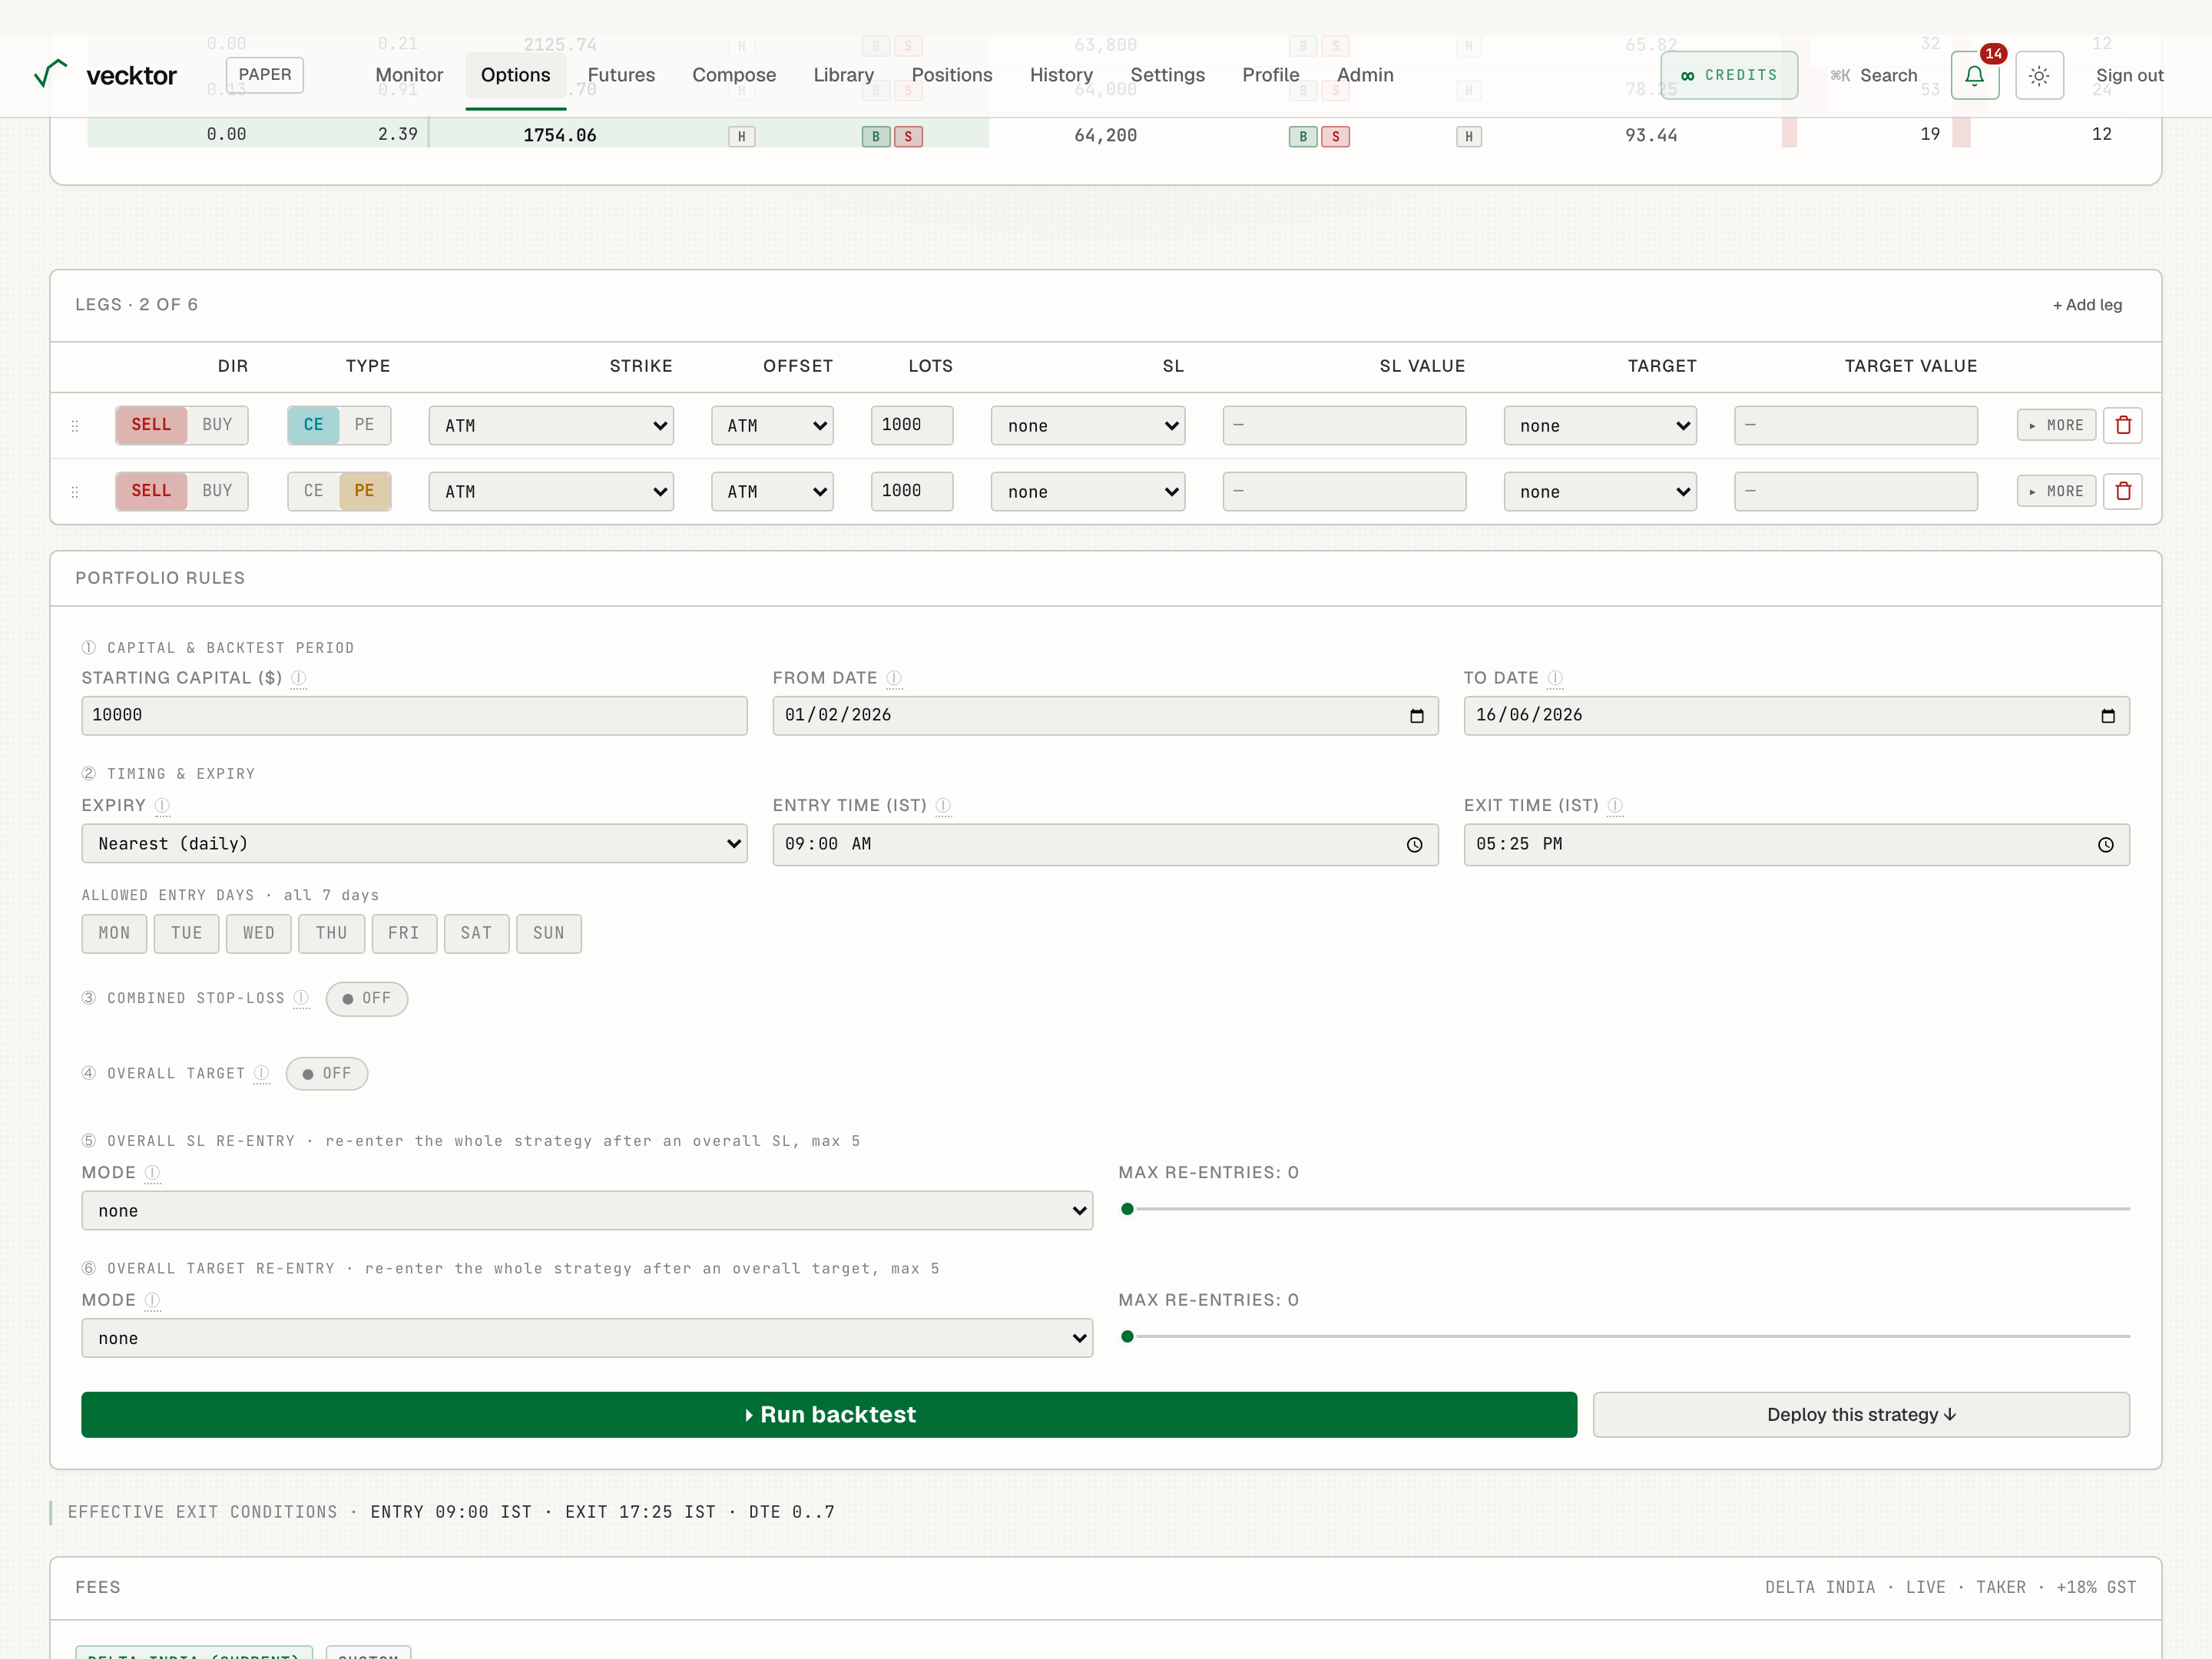The width and height of the screenshot is (2212, 1659).
Task: Grab the drag handle of PE leg
Action: [x=75, y=492]
